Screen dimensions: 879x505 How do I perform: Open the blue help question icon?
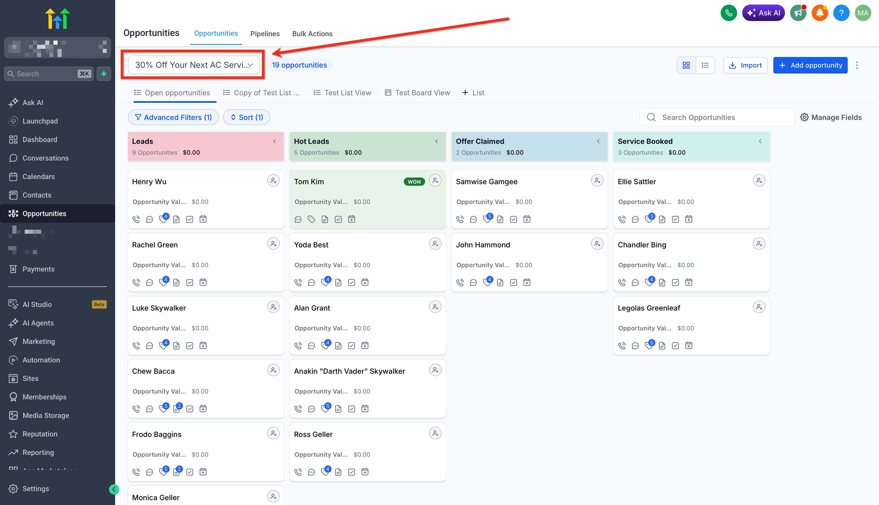841,13
